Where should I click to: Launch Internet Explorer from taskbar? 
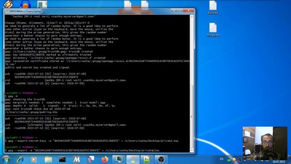coord(20,159)
